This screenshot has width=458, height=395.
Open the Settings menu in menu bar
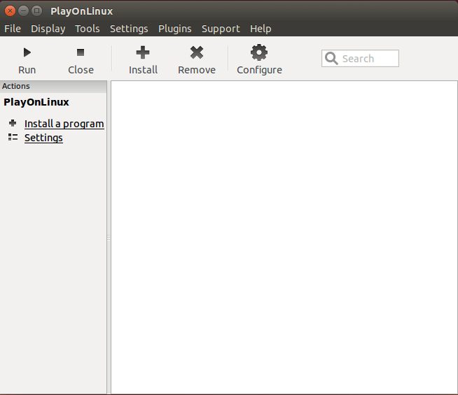coord(129,29)
